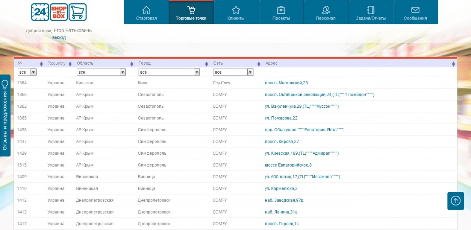Select row number 1412
Image resolution: width=471 pixels, height=230 pixels.
pos(22,201)
